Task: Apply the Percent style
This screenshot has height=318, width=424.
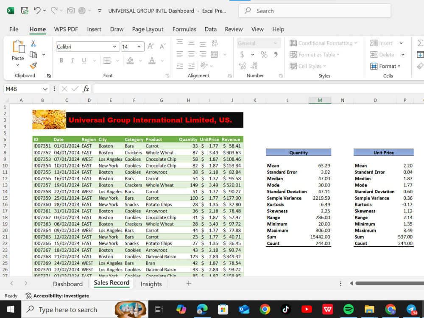Action: (264, 55)
